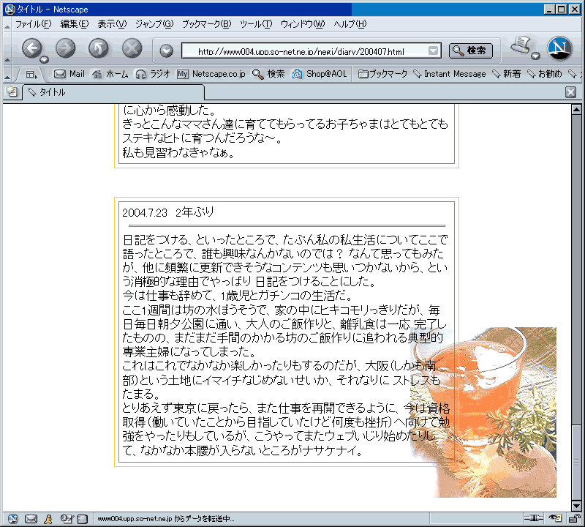Viewport: 585px width, 527px height.
Task: Reload the page with the Reload button
Action: click(x=99, y=48)
